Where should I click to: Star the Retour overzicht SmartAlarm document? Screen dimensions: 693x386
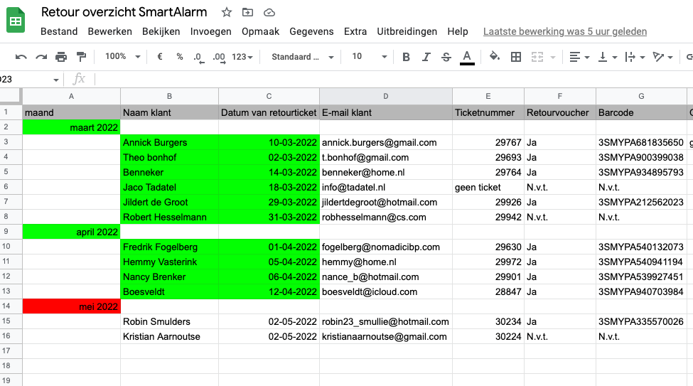pos(227,12)
